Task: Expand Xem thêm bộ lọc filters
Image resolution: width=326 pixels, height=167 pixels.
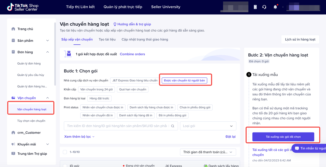Action: (79, 137)
